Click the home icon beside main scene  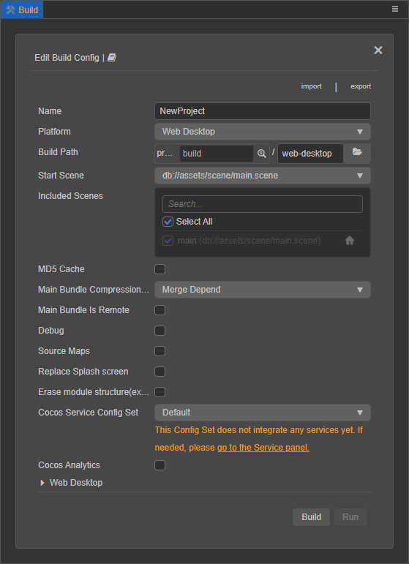[350, 241]
